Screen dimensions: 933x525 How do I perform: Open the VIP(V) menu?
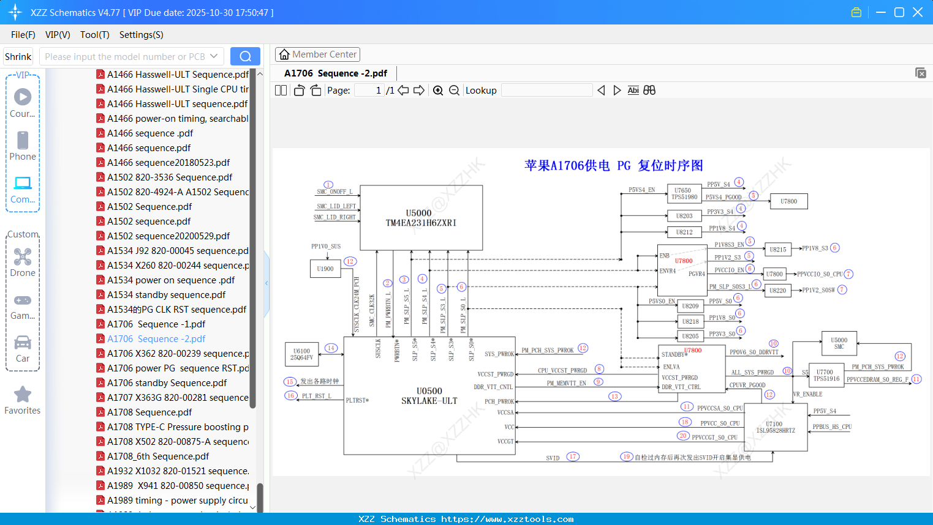tap(58, 35)
